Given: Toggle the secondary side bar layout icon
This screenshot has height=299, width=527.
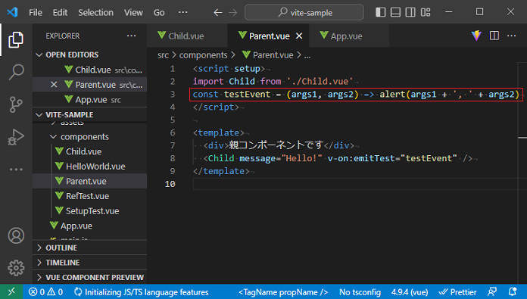Looking at the screenshot, I should [x=410, y=12].
